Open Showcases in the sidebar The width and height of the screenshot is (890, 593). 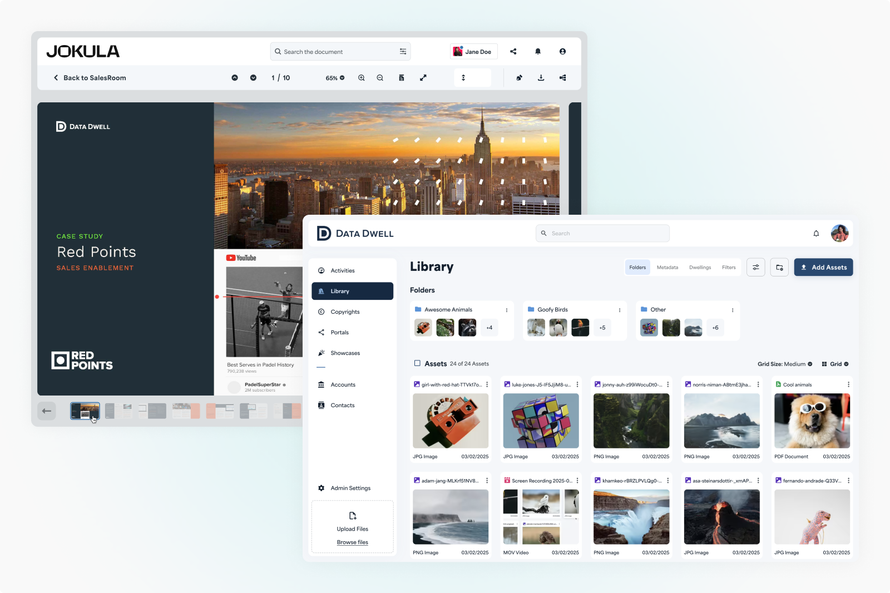[x=353, y=353]
